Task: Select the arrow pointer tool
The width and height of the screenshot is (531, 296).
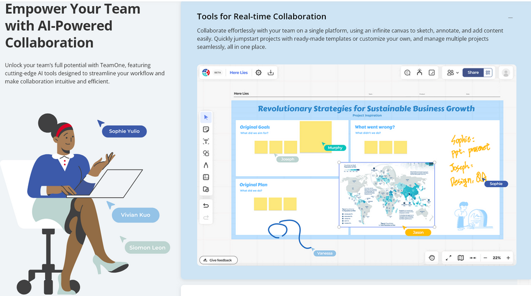Action: (206, 118)
